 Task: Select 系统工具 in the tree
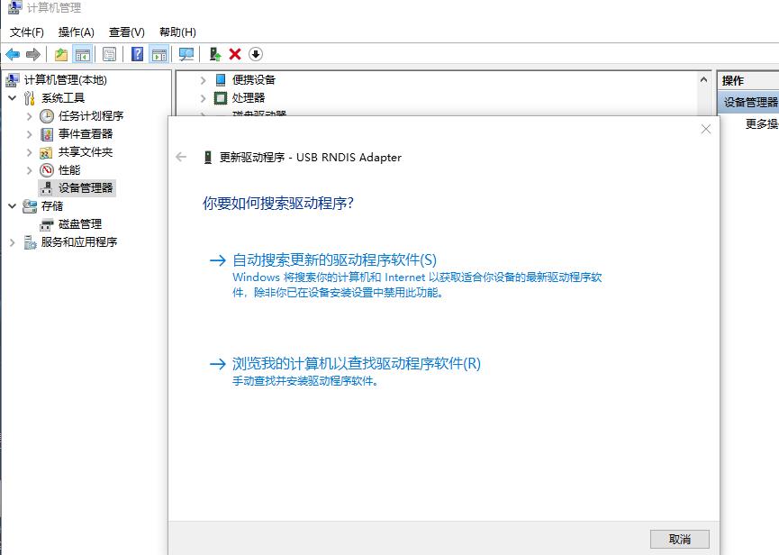tap(63, 98)
